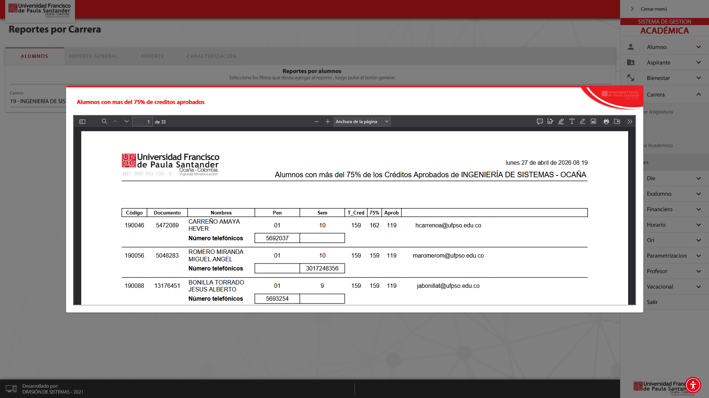This screenshot has height=398, width=709.
Task: Open the page zoom mode dropdown
Action: (x=362, y=122)
